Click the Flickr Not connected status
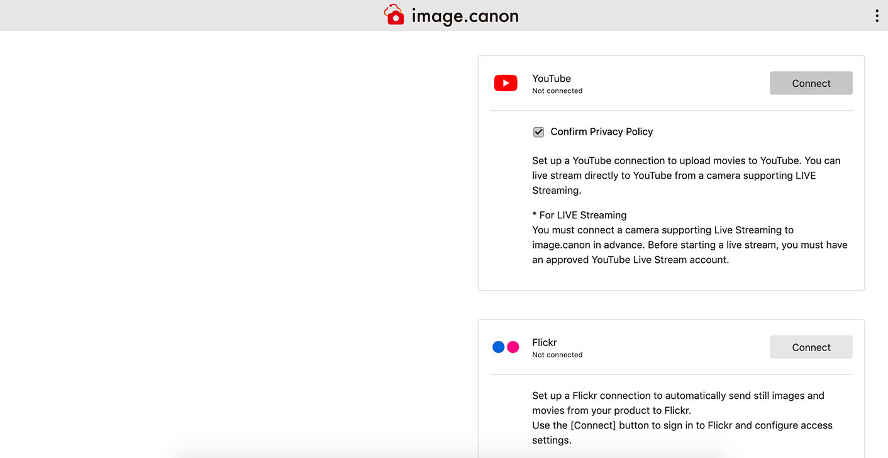The width and height of the screenshot is (888, 458). click(x=557, y=355)
